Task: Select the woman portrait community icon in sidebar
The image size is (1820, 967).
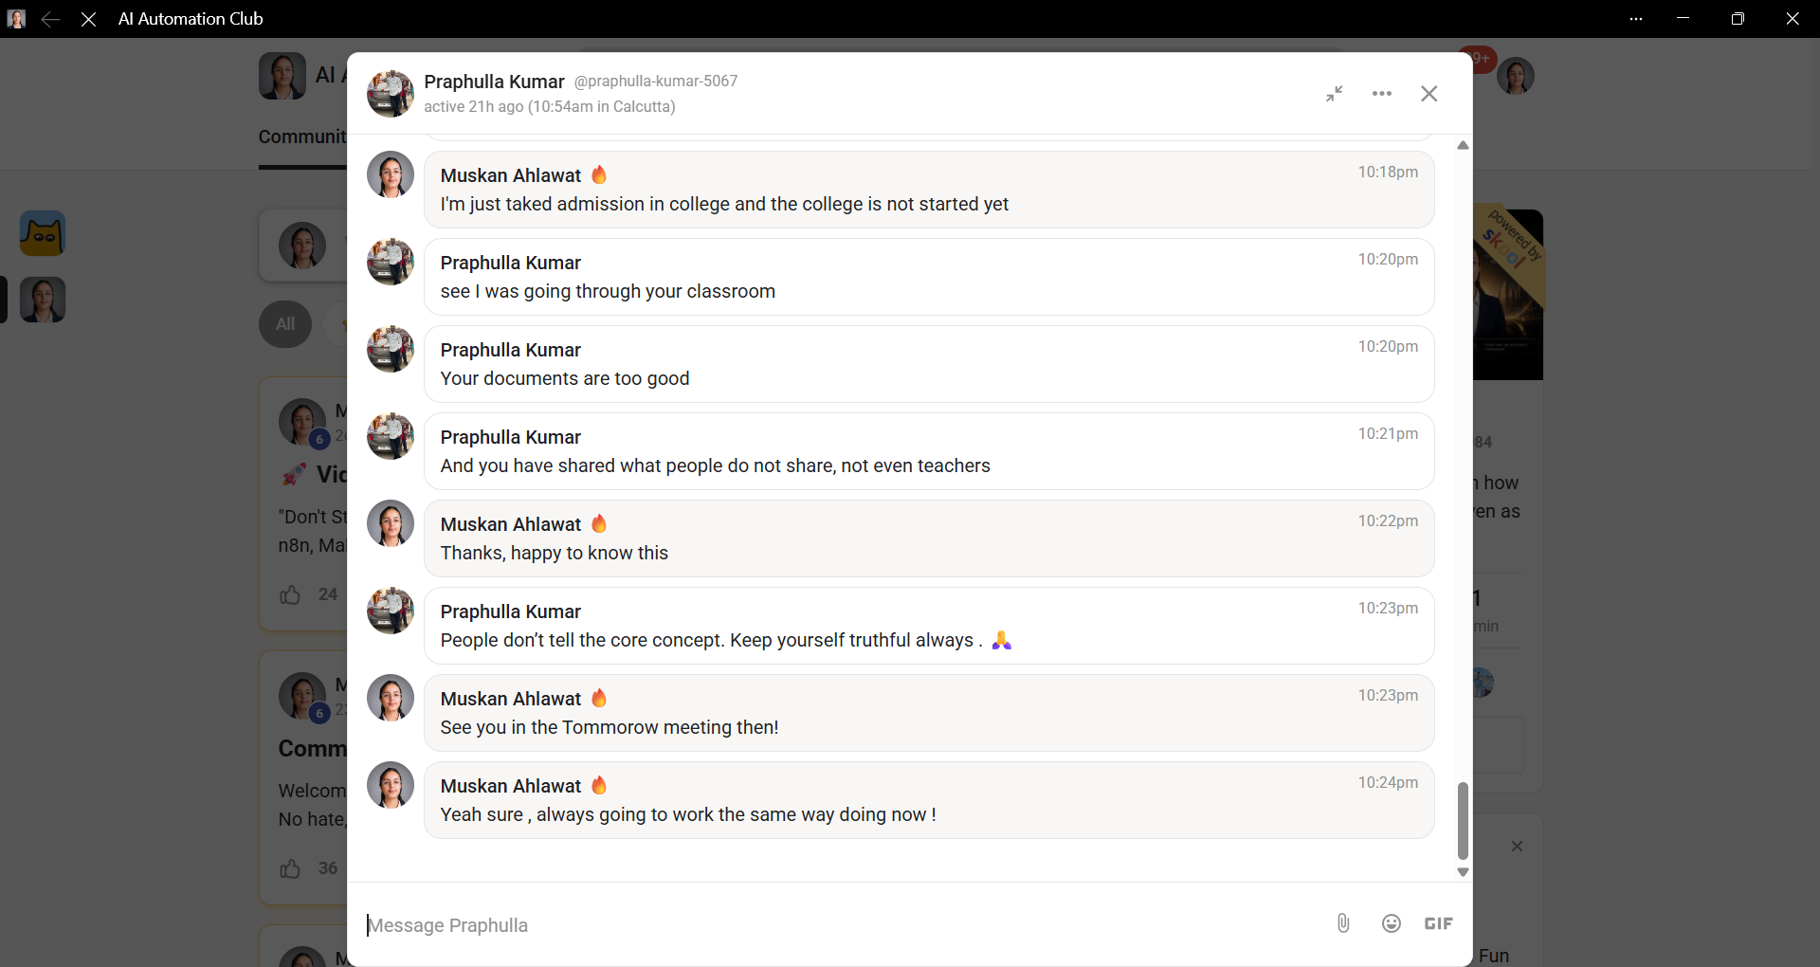Action: point(43,300)
